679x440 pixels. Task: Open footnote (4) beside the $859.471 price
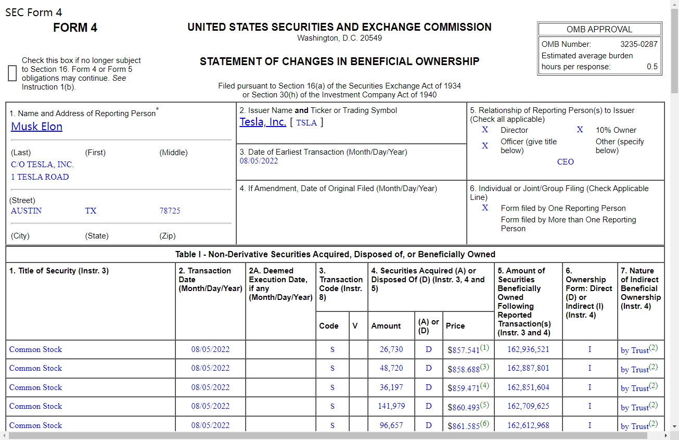(x=484, y=386)
